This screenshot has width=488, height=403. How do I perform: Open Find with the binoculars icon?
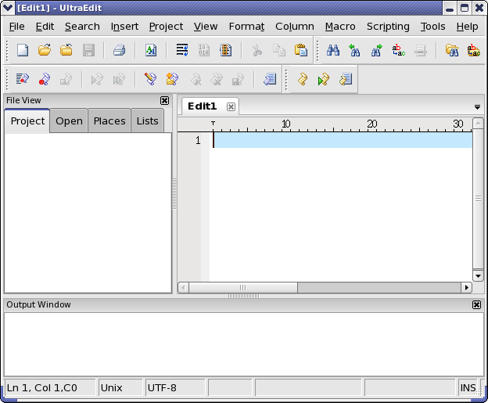point(333,50)
